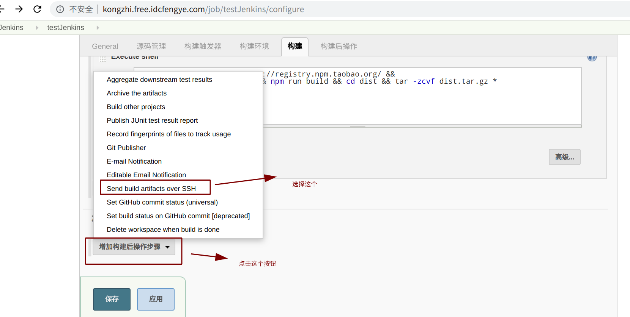Open help for the Execute shell step
The width and height of the screenshot is (630, 317).
click(x=592, y=58)
